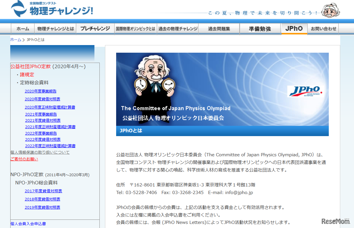354x228 pixels.
Task: Open the 過去問題集 tab
Action: coord(219,29)
